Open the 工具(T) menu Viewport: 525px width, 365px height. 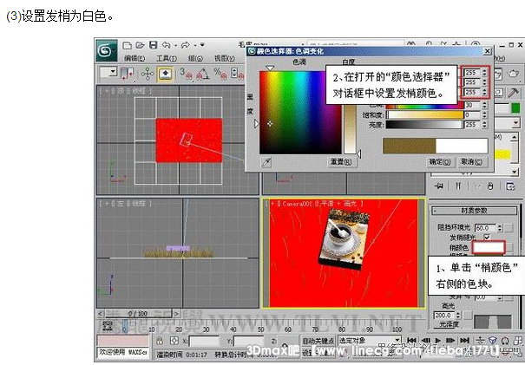[x=167, y=58]
